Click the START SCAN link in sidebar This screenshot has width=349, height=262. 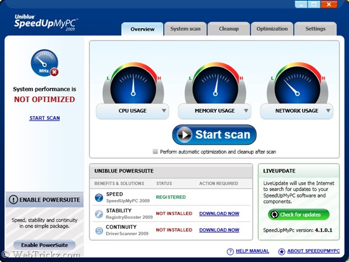click(x=44, y=118)
